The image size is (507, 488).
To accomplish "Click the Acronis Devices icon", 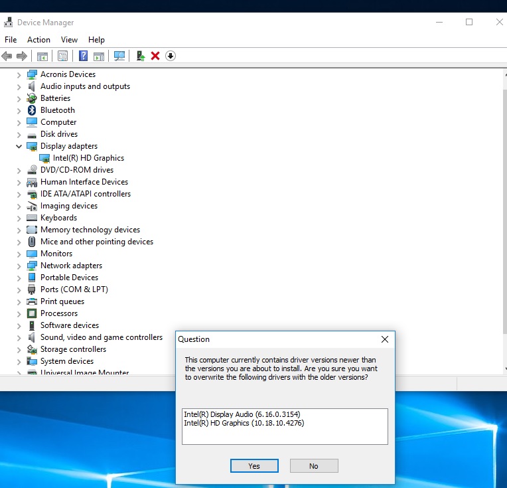I will click(32, 74).
